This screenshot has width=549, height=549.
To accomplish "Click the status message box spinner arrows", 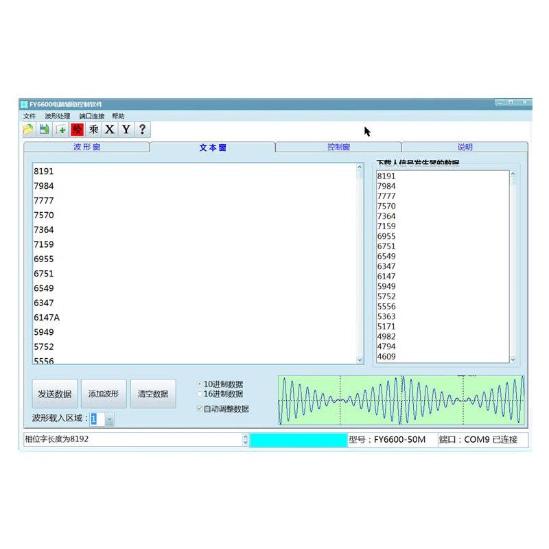I will point(246,440).
